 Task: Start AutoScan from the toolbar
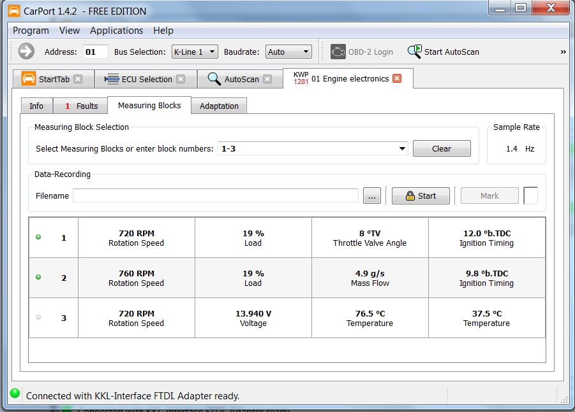pyautogui.click(x=443, y=52)
